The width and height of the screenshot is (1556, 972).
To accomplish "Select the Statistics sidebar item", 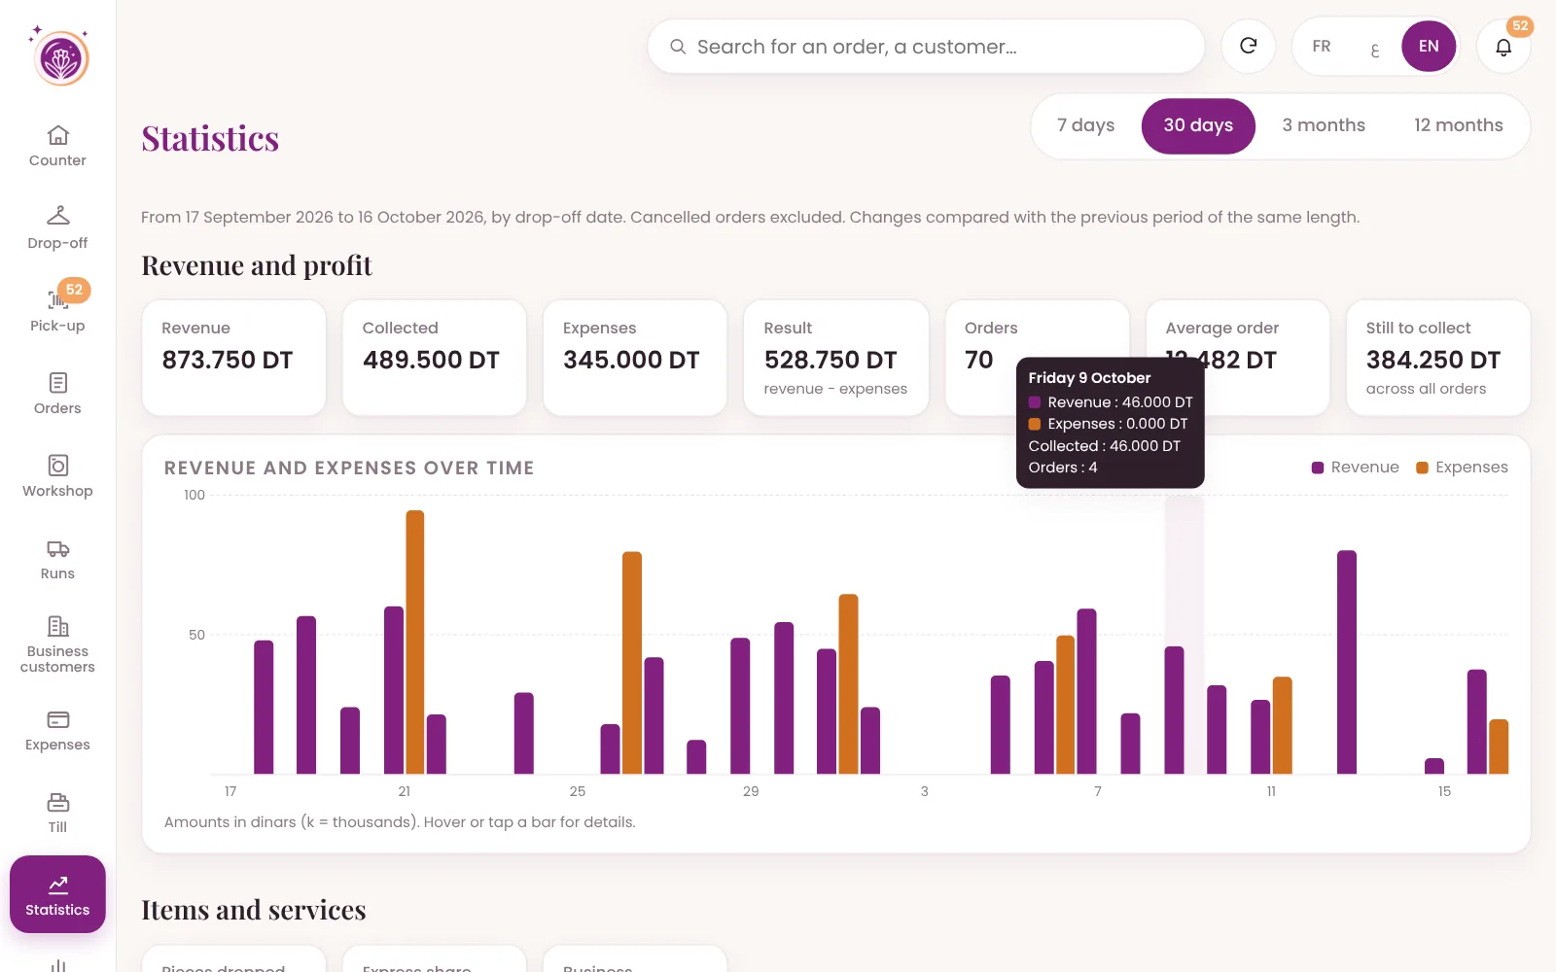I will (x=57, y=894).
